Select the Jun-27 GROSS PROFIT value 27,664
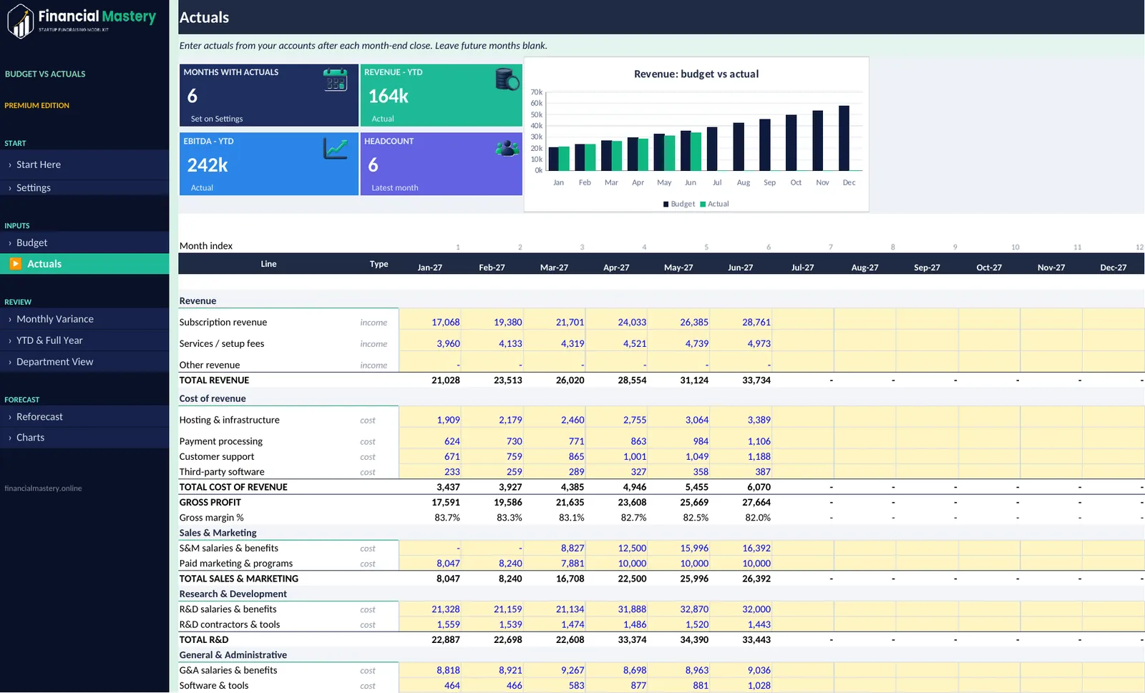The image size is (1145, 693). [756, 503]
